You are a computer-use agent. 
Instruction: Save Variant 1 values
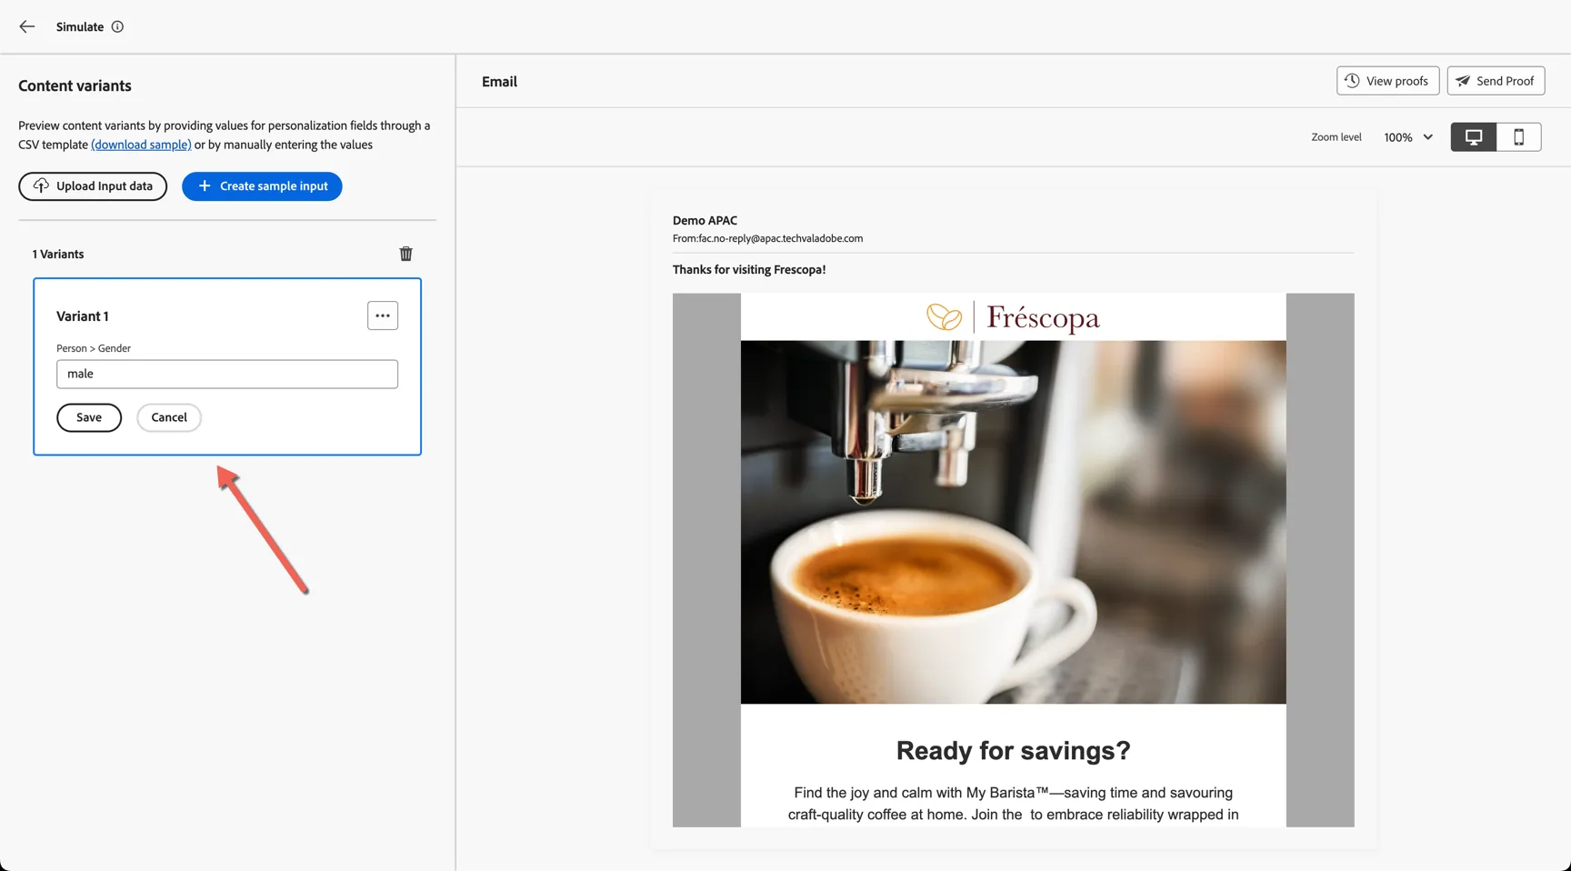89,417
